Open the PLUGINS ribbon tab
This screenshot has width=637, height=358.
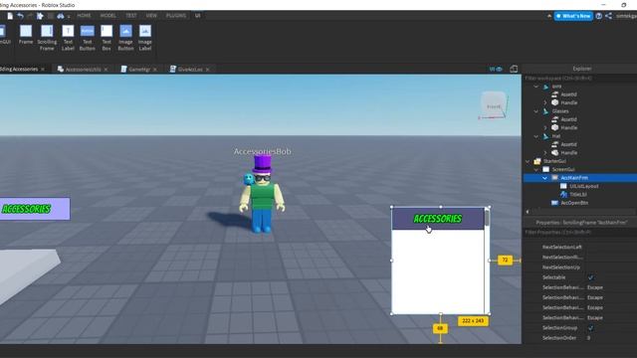176,16
